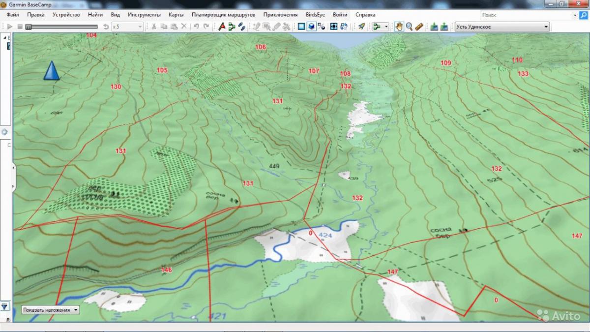Click the new track footprints icon
Screen dimensions: 590x332
[241, 27]
